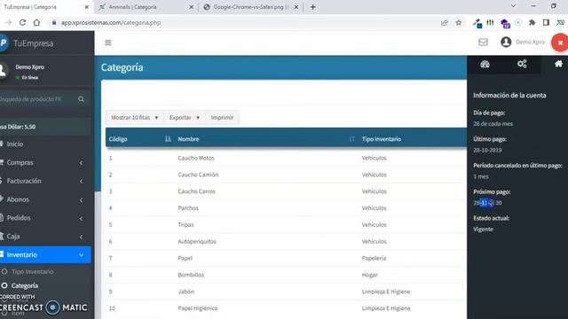Open the dashboard gauge tab in right panel

(485, 65)
